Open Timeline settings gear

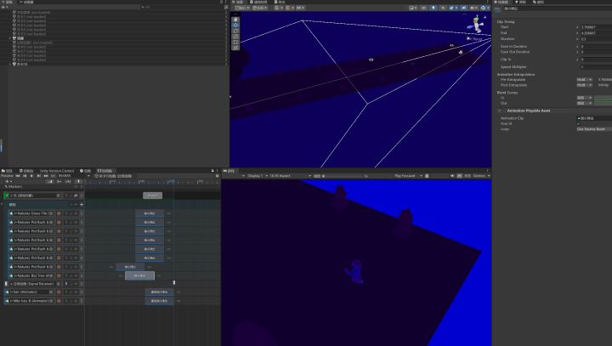tap(217, 176)
